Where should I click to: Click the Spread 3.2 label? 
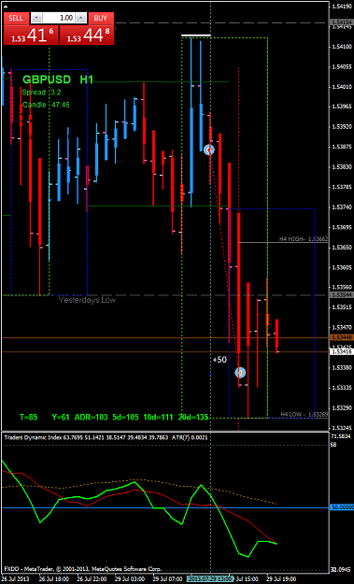click(x=42, y=93)
